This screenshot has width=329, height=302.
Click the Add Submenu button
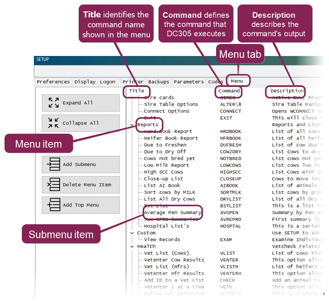tap(81, 165)
